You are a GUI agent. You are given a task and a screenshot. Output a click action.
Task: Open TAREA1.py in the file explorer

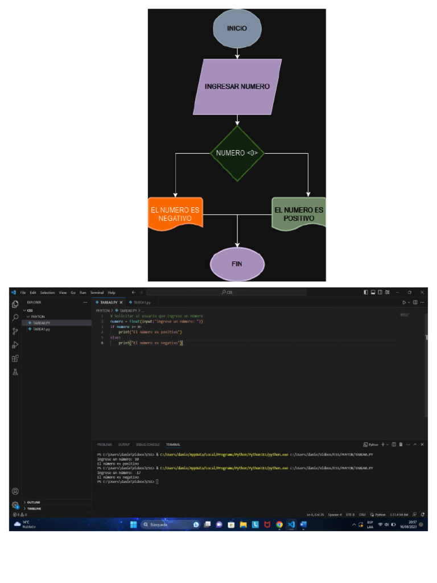[41, 329]
